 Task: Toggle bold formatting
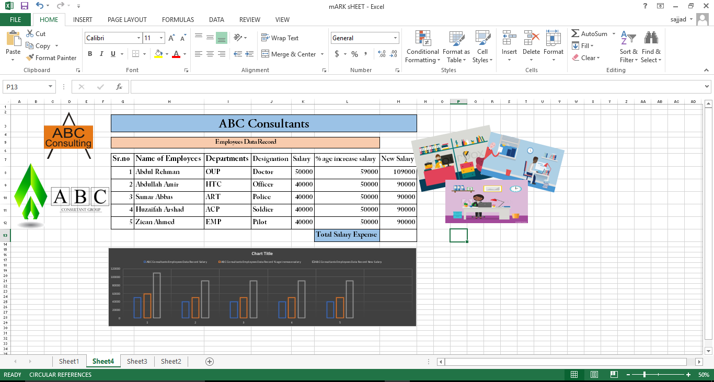point(89,53)
